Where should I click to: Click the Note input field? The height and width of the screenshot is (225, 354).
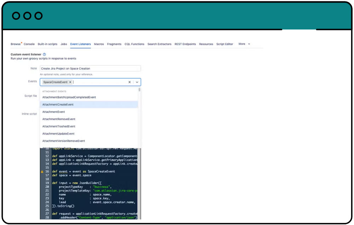(x=90, y=68)
